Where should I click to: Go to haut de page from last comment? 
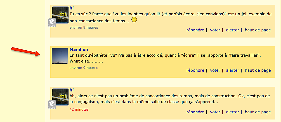(x=258, y=112)
